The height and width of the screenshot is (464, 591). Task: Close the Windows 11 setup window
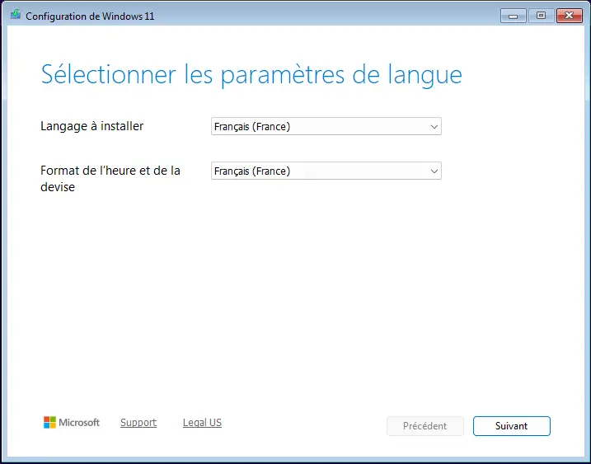570,15
